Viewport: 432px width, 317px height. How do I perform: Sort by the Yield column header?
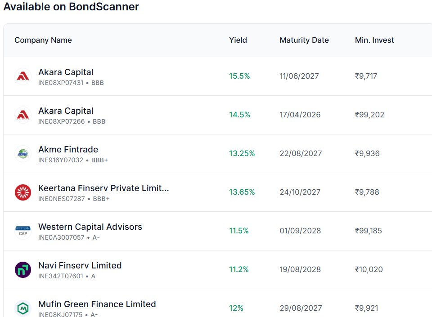238,40
